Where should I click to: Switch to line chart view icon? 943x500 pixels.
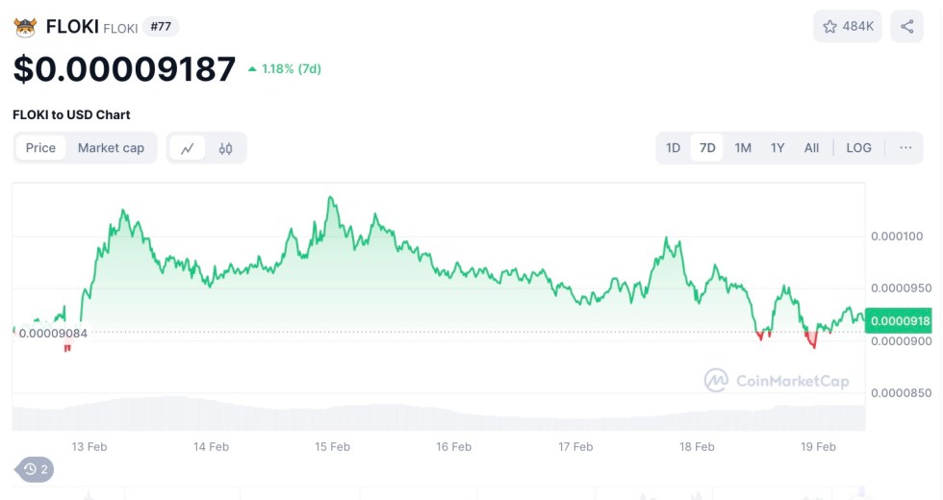point(188,148)
